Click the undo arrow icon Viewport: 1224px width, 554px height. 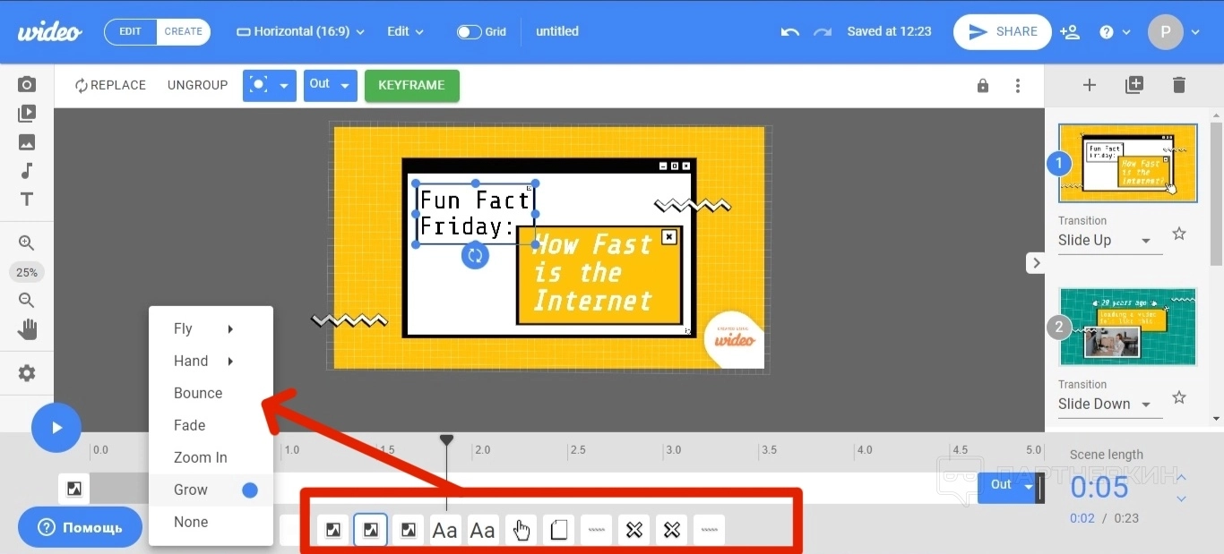click(789, 32)
